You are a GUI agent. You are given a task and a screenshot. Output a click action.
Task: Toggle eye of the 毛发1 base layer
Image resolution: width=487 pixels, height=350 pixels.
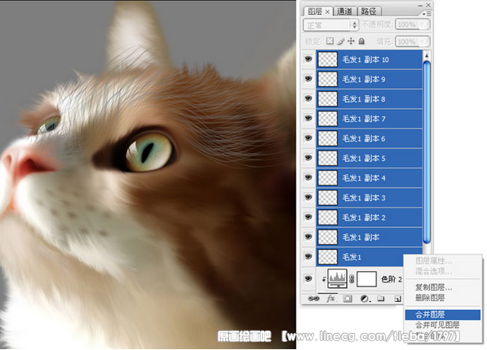tap(308, 256)
